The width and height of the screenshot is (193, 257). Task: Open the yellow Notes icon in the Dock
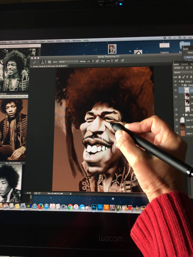17,206
